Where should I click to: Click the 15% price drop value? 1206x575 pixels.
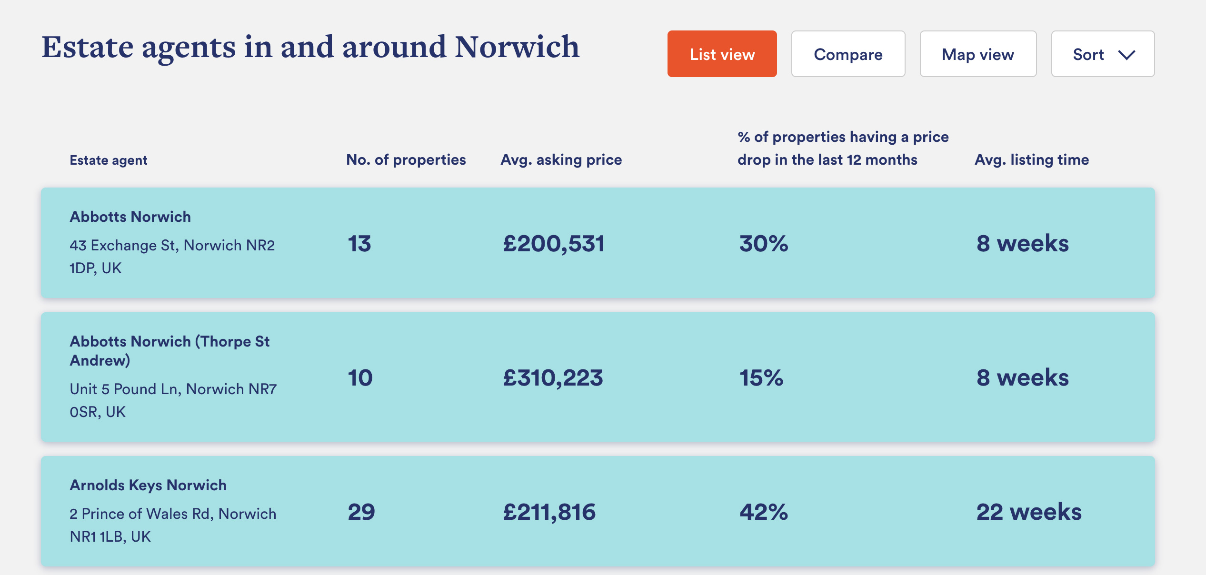pos(761,378)
